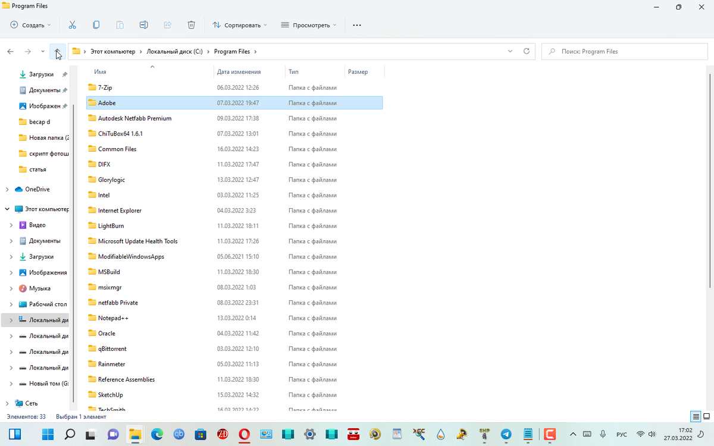This screenshot has height=446, width=714.
Task: Click the Copy icon in toolbar
Action: pos(96,25)
